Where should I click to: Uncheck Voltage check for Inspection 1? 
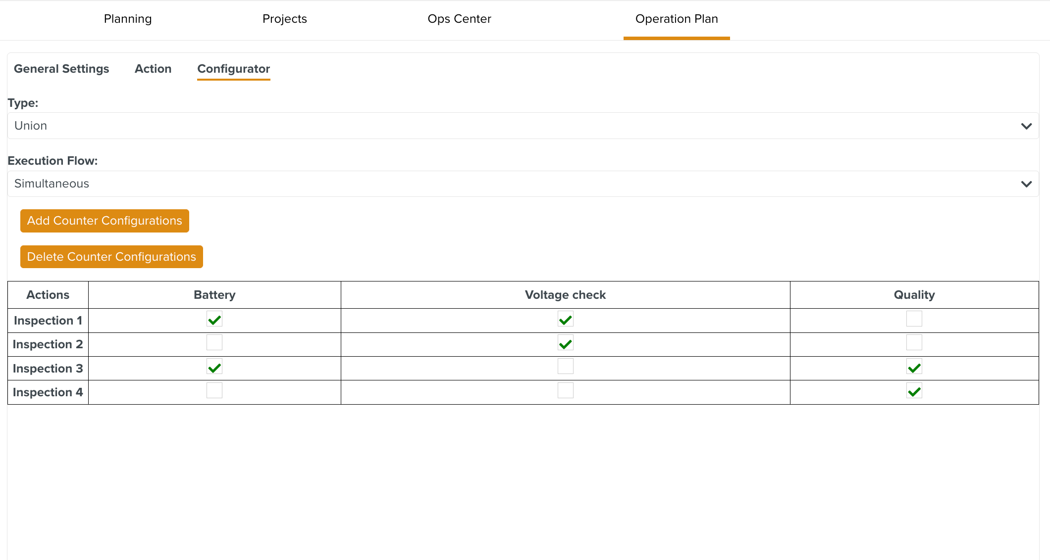click(x=565, y=319)
